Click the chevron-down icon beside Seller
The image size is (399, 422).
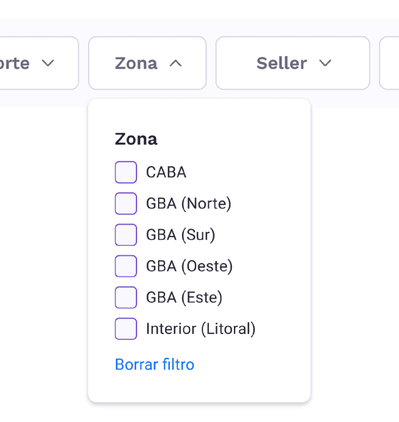(x=325, y=63)
